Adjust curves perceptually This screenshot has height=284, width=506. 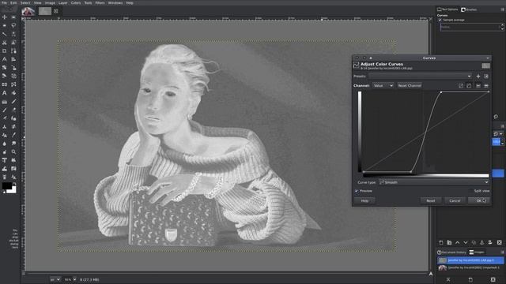(469, 86)
